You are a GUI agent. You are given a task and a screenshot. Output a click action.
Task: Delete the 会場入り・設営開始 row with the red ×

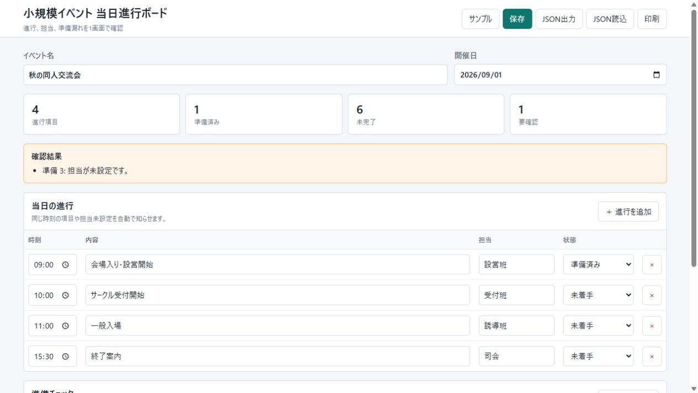coord(652,265)
